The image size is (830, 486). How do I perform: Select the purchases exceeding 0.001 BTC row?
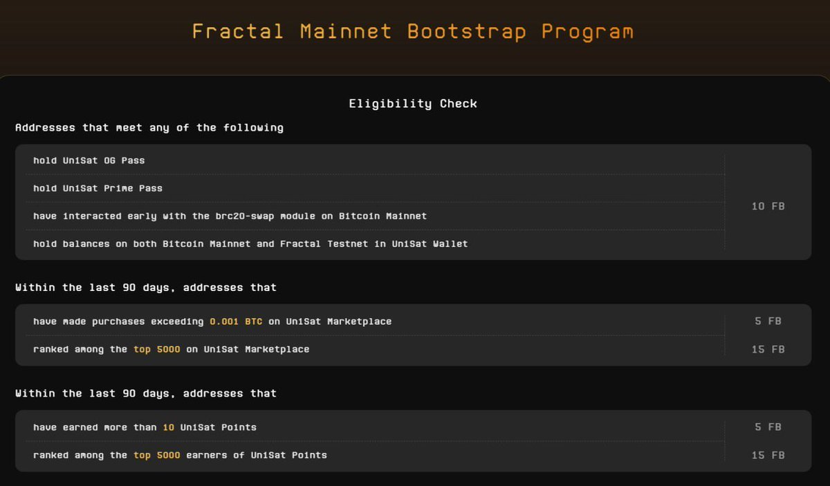click(212, 321)
